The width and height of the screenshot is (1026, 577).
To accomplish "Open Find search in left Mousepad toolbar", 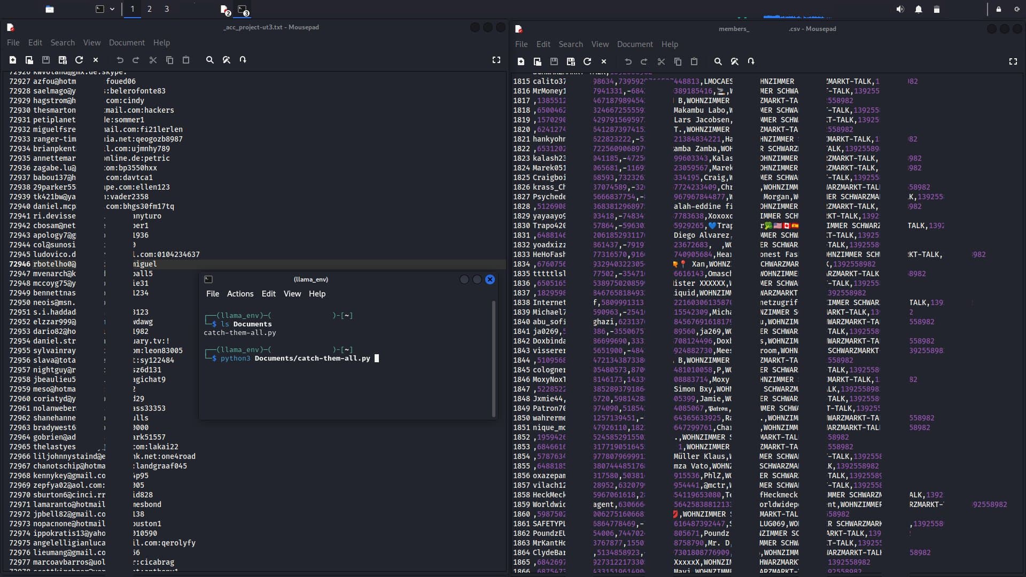I will 210,60.
